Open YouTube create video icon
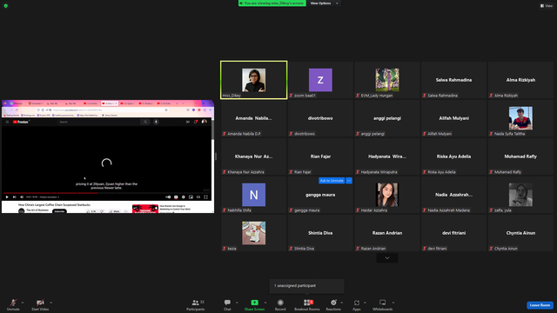 [188, 122]
